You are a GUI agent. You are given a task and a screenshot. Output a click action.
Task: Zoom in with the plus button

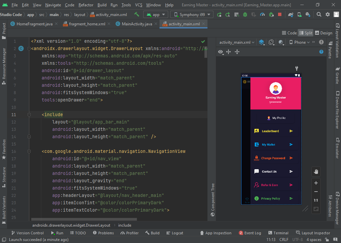(x=316, y=183)
